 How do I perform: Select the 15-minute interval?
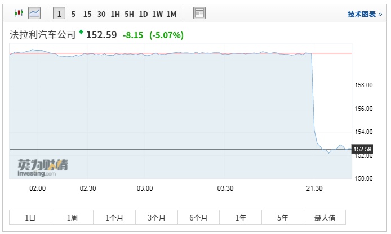click(x=87, y=13)
